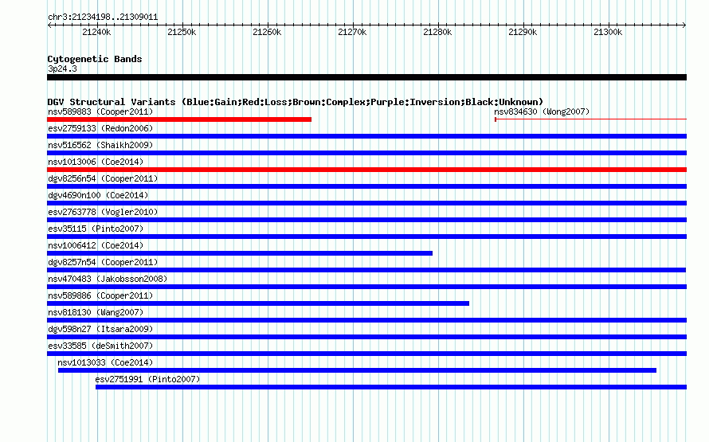Image resolution: width=709 pixels, height=442 pixels.
Task: Select the shorter blue nsv1006412 gain bar
Action: [240, 253]
